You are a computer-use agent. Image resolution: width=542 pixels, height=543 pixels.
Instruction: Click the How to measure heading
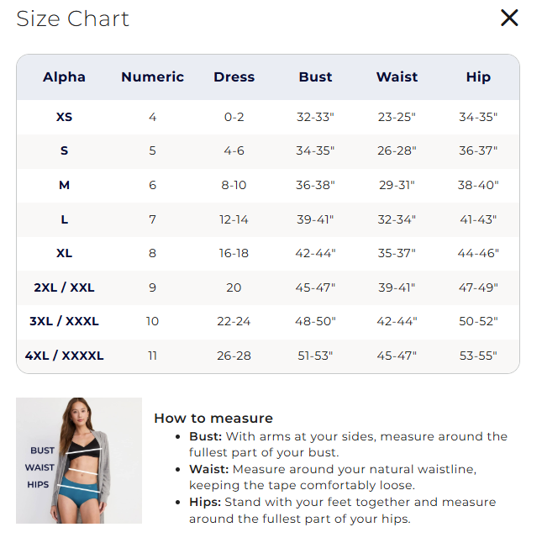coord(213,418)
